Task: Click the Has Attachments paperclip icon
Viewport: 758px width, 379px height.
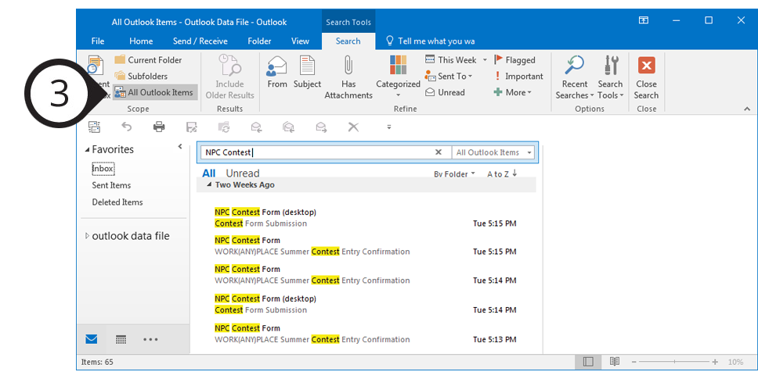Action: 348,66
